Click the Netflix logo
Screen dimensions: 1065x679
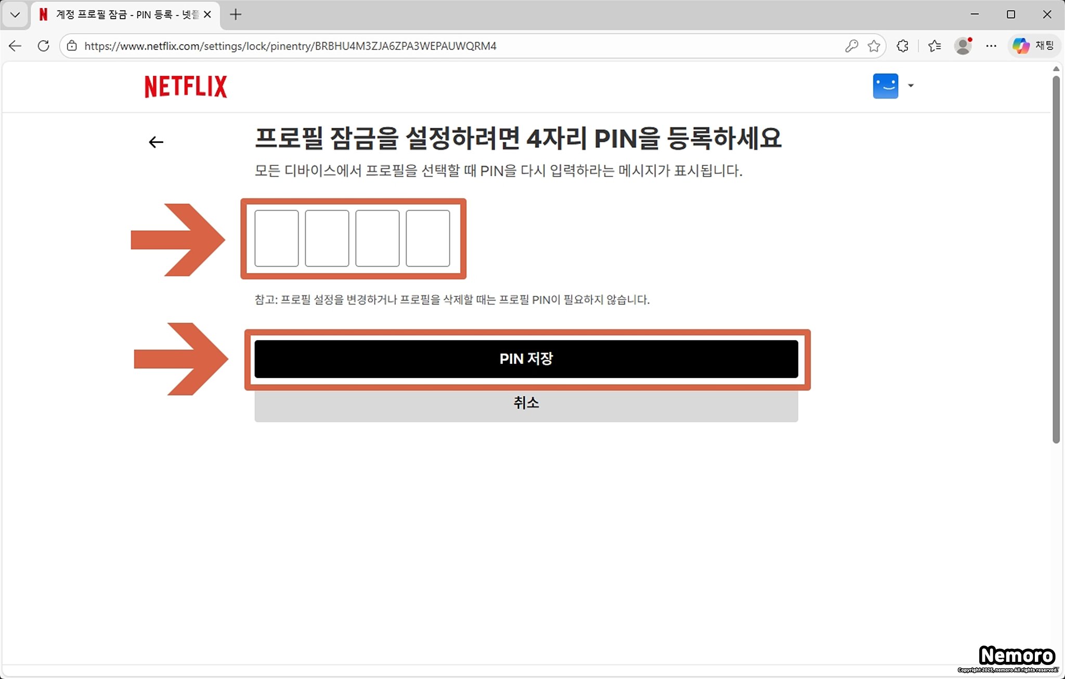186,86
